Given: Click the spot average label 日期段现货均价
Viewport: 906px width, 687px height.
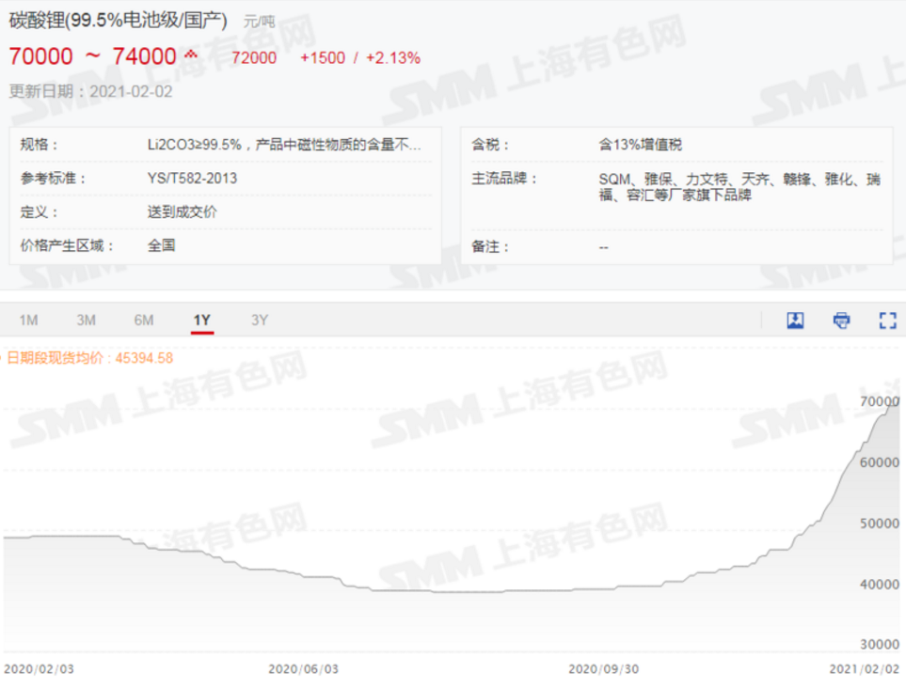Looking at the screenshot, I should [55, 358].
